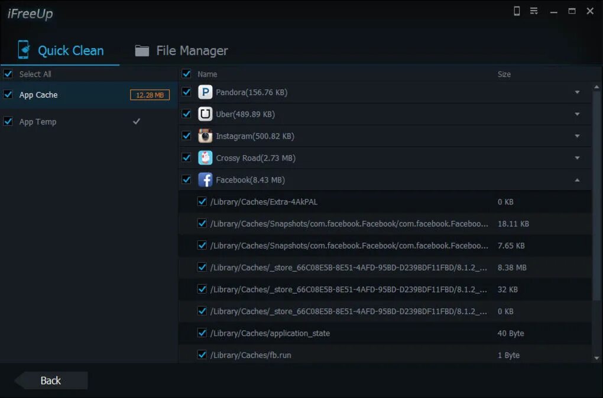Click the File Manager folder icon
Viewport: 603px width, 398px height.
pyautogui.click(x=142, y=51)
